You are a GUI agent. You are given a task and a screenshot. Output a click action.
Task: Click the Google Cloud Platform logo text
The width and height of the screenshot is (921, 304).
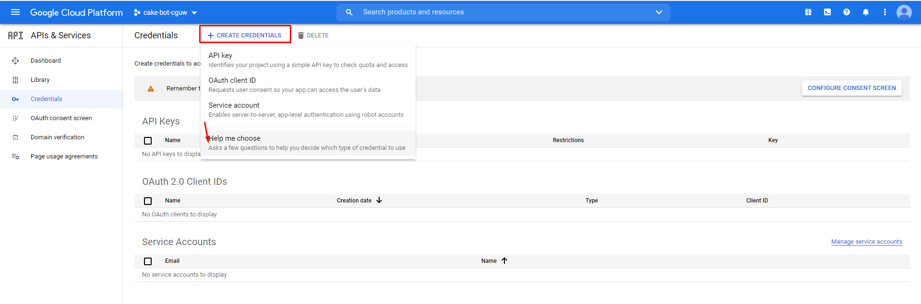click(76, 12)
